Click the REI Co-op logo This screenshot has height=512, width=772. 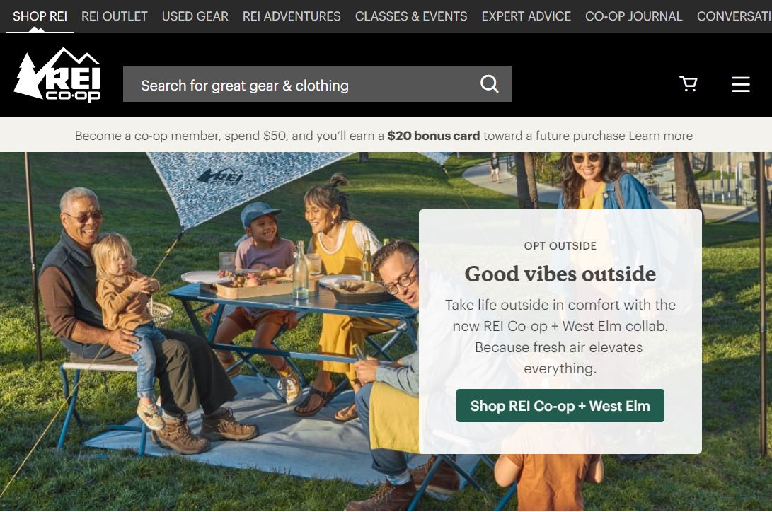57,75
